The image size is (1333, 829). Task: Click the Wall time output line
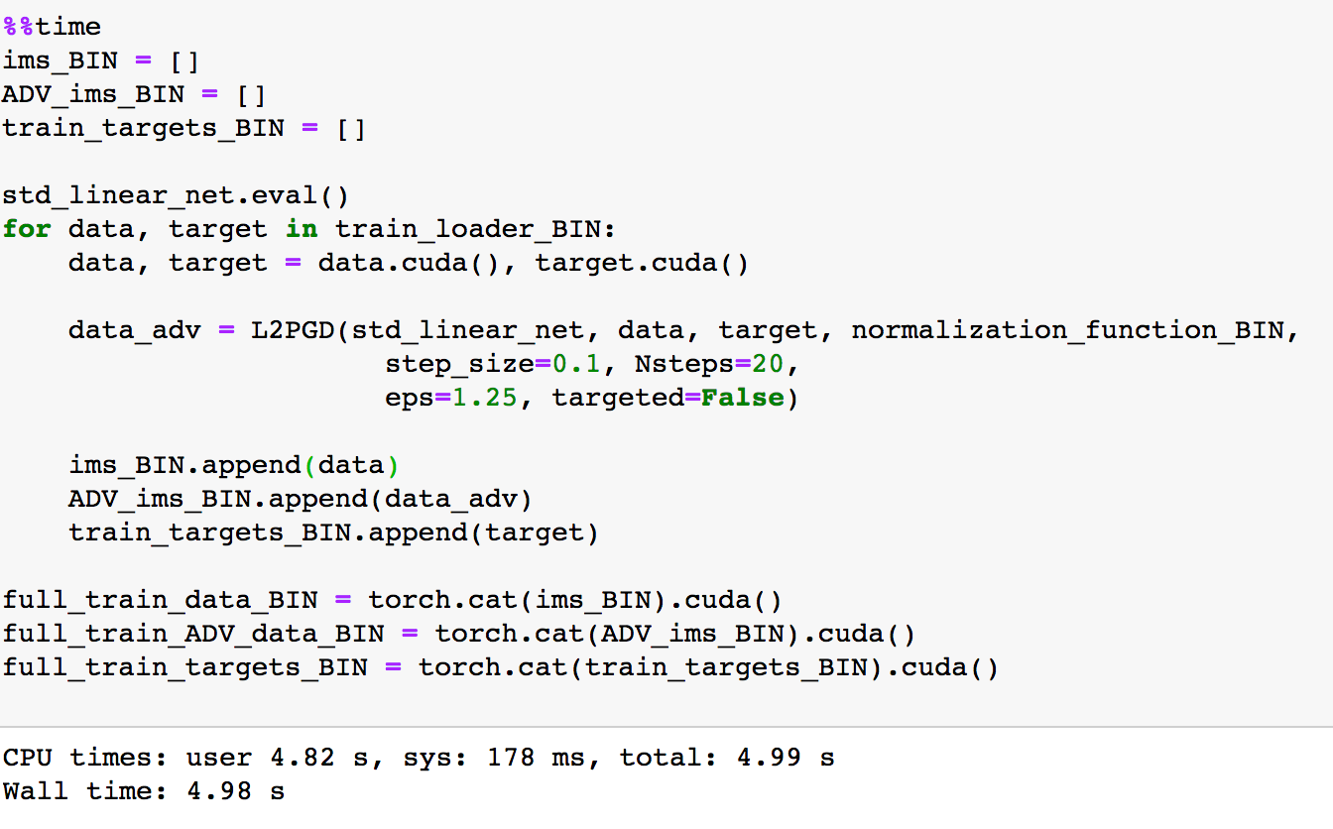[143, 791]
